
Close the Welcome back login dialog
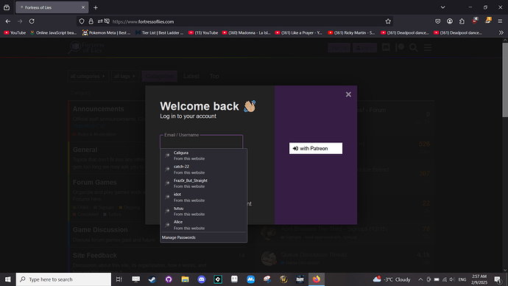(348, 94)
